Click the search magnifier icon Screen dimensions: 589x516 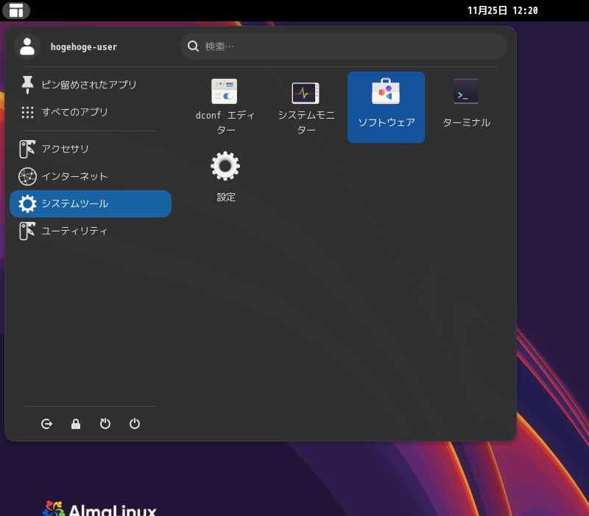[x=192, y=46]
